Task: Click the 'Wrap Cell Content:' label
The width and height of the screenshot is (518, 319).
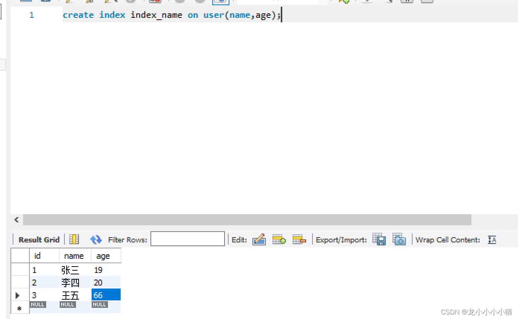Action: (448, 240)
